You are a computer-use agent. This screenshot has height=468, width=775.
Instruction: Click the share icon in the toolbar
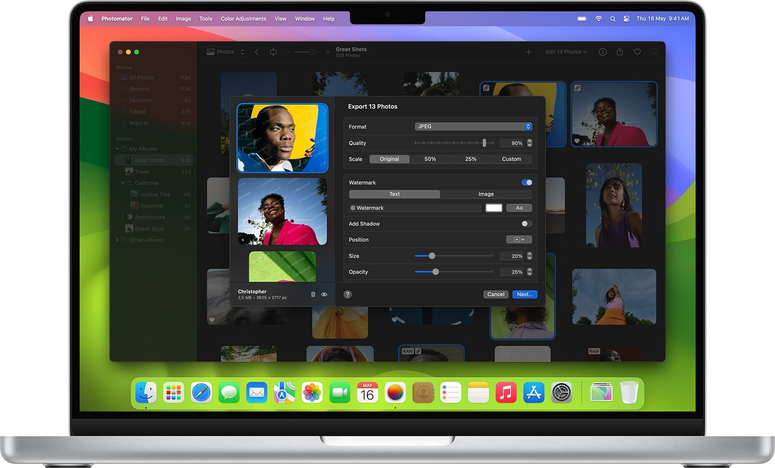619,52
